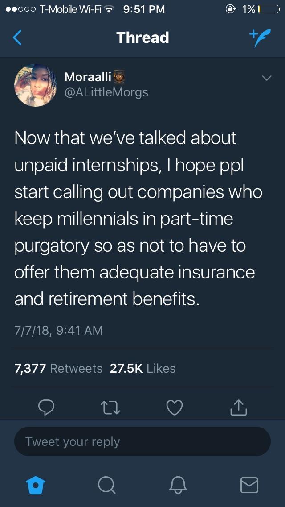Share the tweet via share icon
Image resolution: width=285 pixels, height=507 pixels.
point(238,407)
